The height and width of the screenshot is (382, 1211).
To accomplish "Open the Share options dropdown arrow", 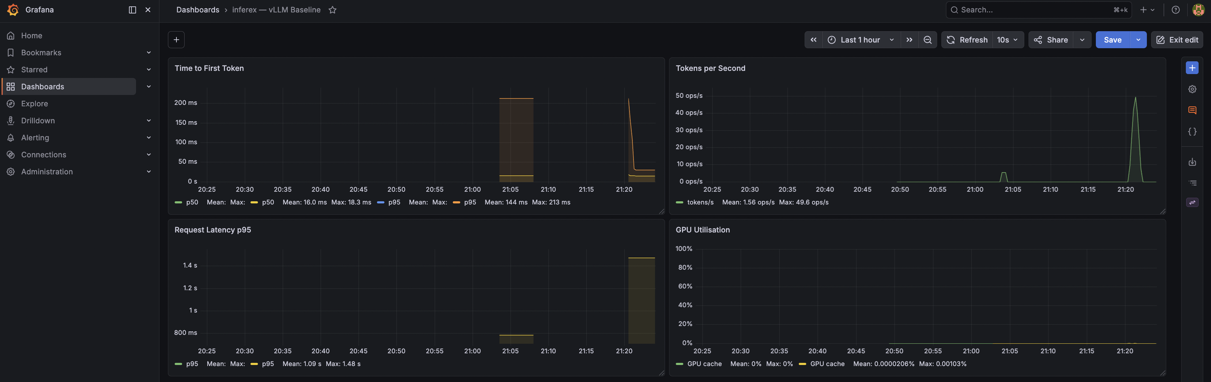I will pos(1082,40).
